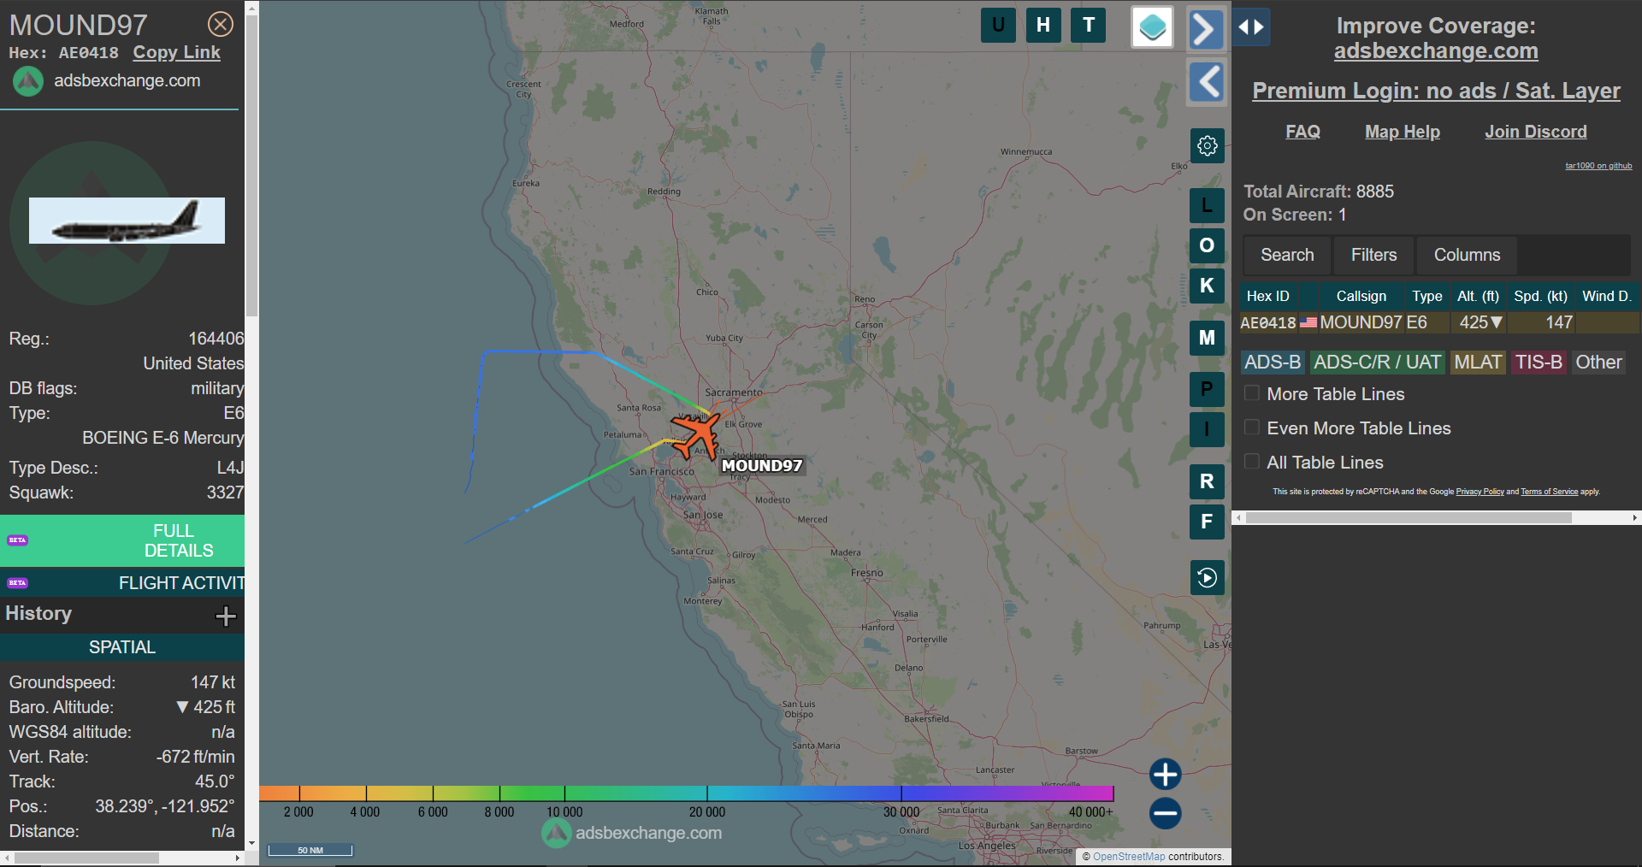Toggle the sidebar width arrows button

(x=1251, y=27)
